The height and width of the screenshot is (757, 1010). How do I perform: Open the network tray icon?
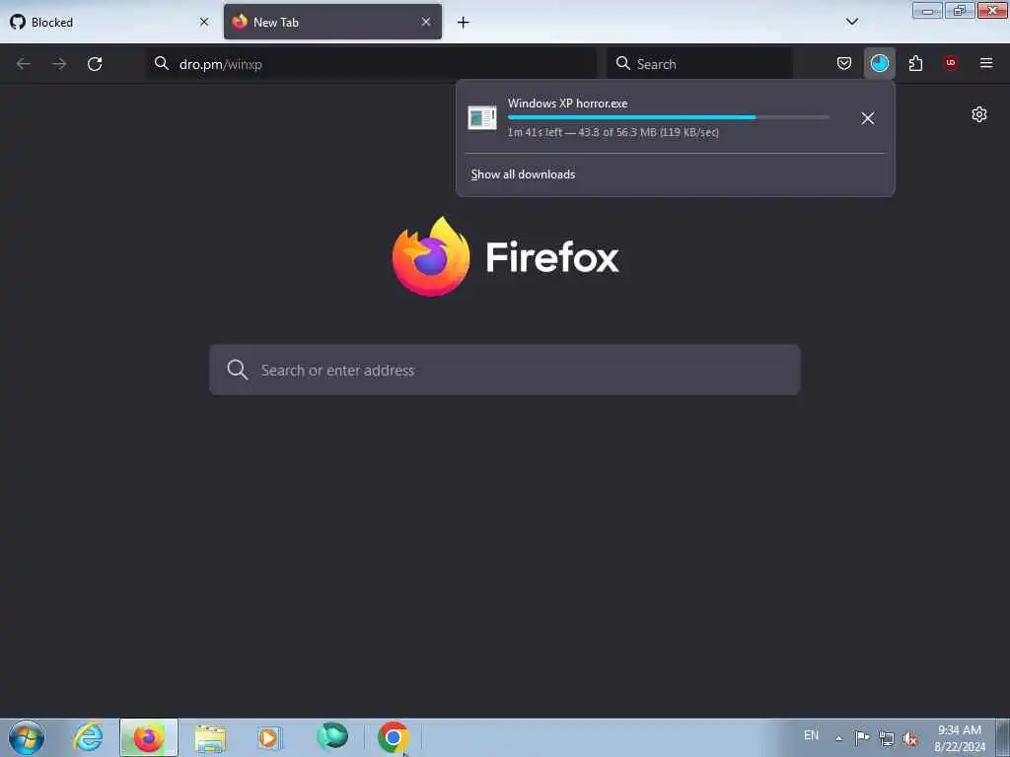[x=887, y=738]
